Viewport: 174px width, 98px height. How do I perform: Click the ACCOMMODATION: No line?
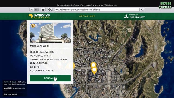(42, 71)
